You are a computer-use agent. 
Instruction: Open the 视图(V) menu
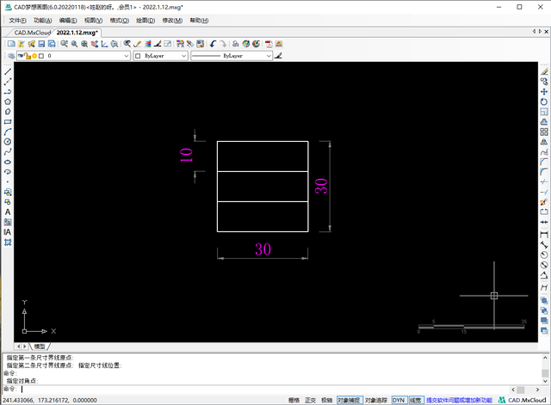(x=94, y=21)
